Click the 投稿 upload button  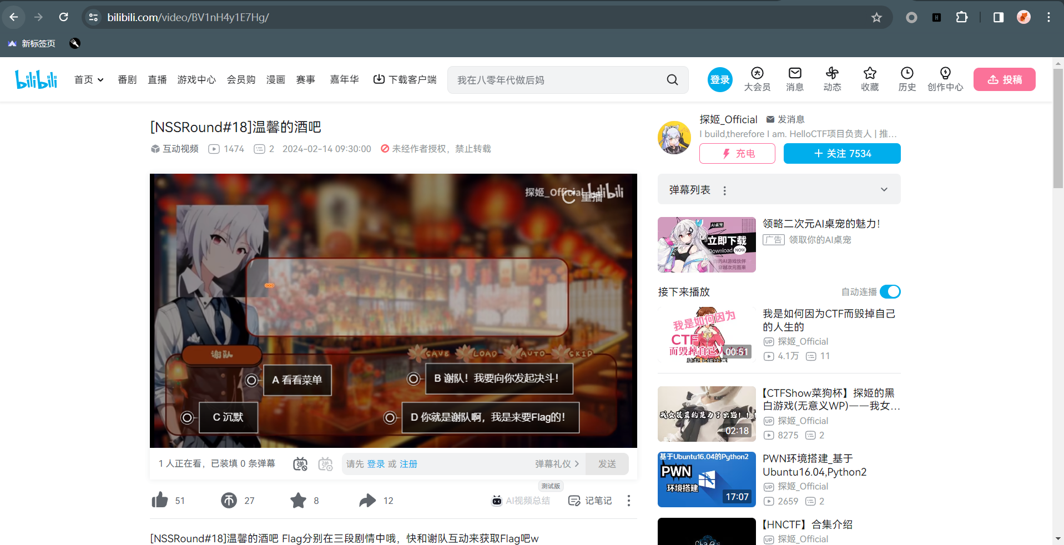pos(1004,79)
